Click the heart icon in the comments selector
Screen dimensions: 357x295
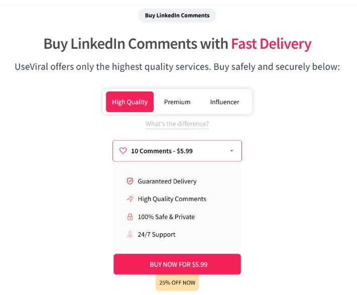click(x=123, y=151)
